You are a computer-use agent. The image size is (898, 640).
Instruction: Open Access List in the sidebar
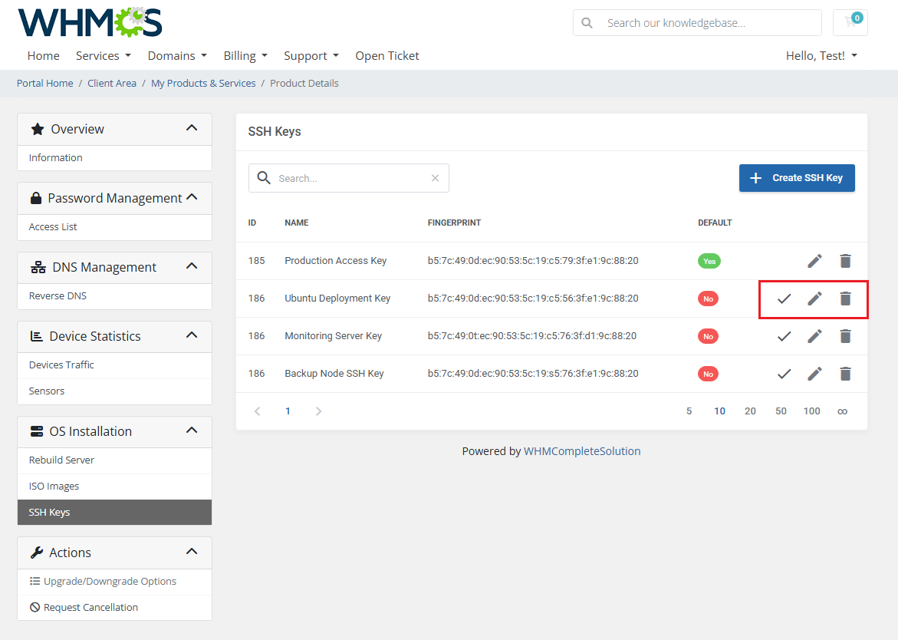[114, 227]
